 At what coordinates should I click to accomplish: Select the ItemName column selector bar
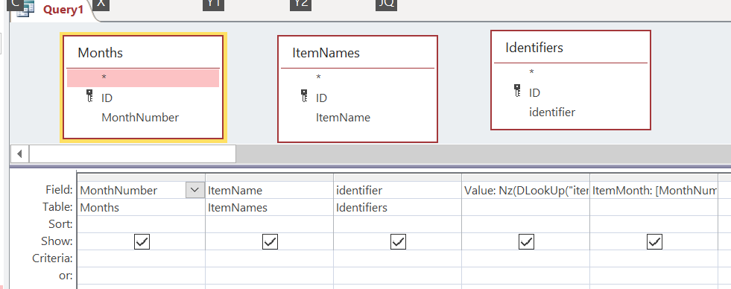pyautogui.click(x=270, y=177)
